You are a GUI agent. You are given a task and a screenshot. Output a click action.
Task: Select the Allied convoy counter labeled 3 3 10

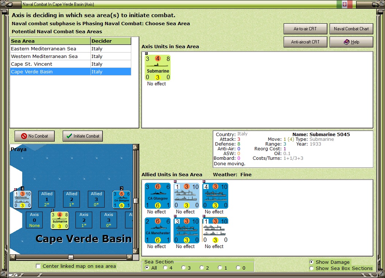pos(186,230)
